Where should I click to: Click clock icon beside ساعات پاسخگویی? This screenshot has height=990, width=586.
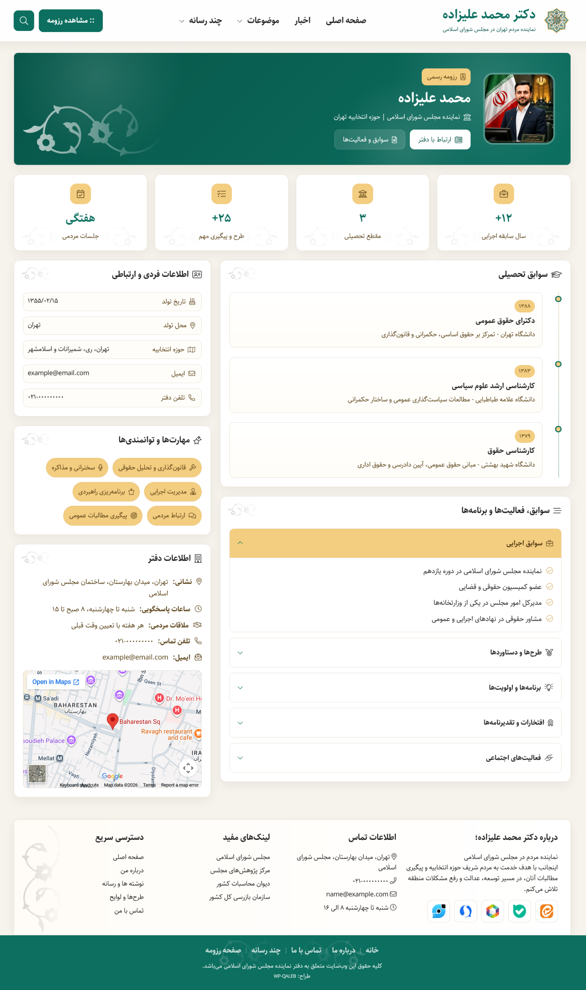[198, 609]
